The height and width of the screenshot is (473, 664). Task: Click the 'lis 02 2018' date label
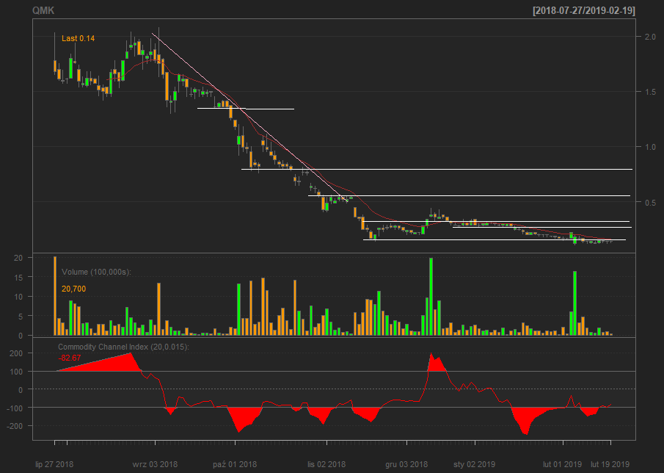[326, 464]
